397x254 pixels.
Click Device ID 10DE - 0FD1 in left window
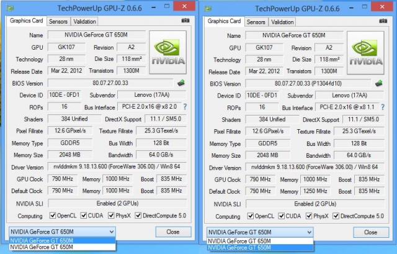coord(65,95)
